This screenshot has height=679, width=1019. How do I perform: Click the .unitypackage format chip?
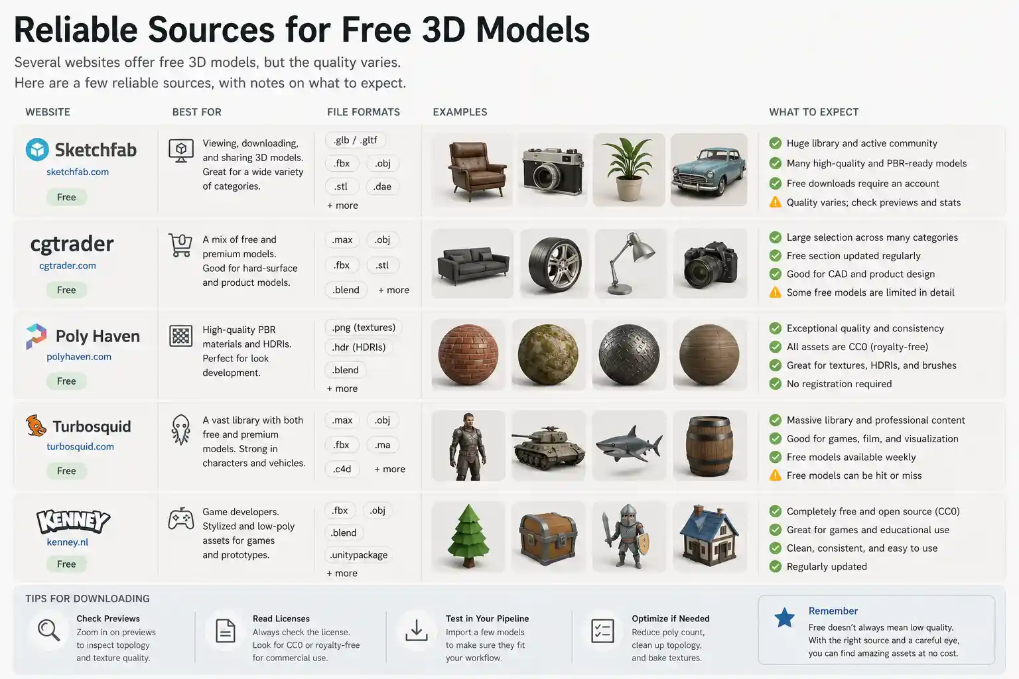pyautogui.click(x=359, y=555)
